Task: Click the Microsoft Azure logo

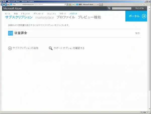Action: pos(13,9)
